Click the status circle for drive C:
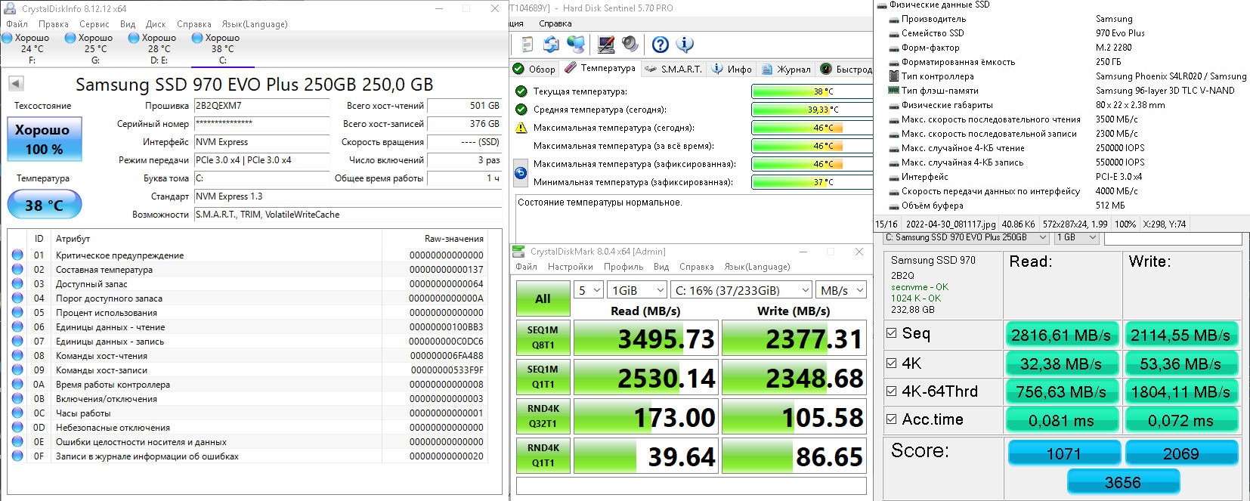This screenshot has width=1250, height=501. (197, 38)
